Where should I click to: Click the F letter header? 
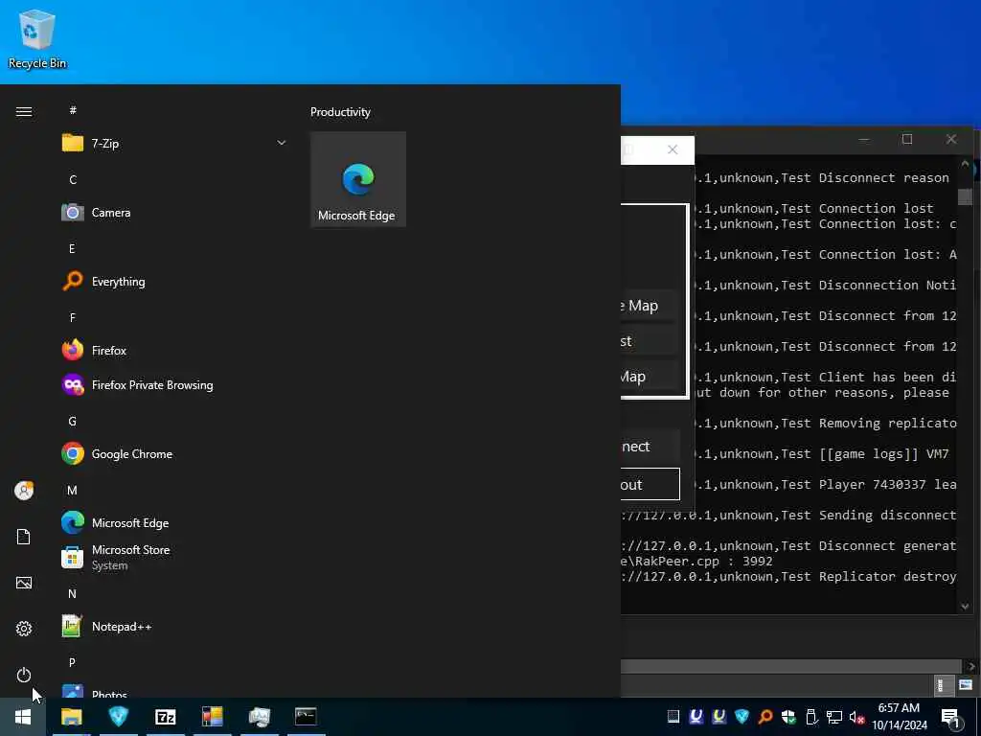[x=72, y=317]
